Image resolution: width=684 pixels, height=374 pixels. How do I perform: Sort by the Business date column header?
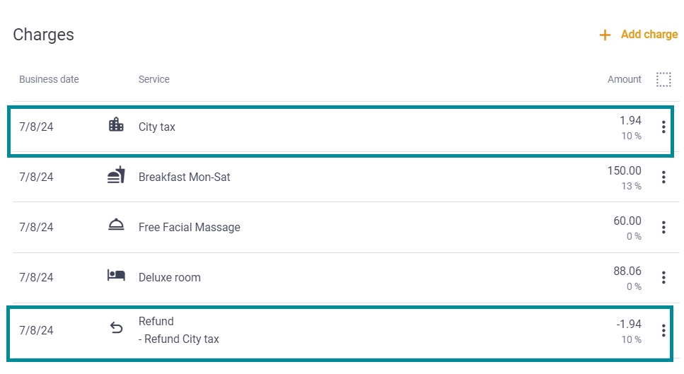(49, 79)
